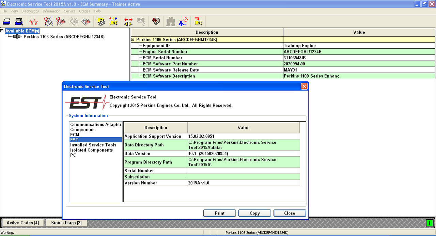Click the dialog's Description column header
436x236 pixels.
tap(156, 128)
